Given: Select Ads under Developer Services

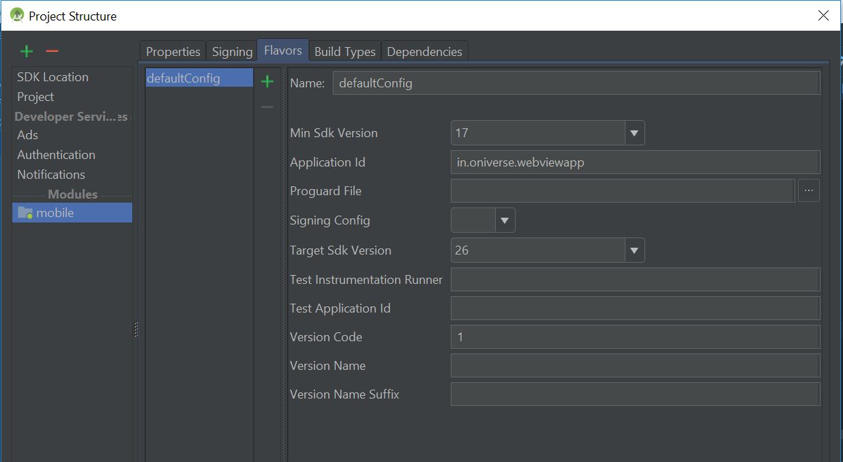Looking at the screenshot, I should tap(27, 134).
